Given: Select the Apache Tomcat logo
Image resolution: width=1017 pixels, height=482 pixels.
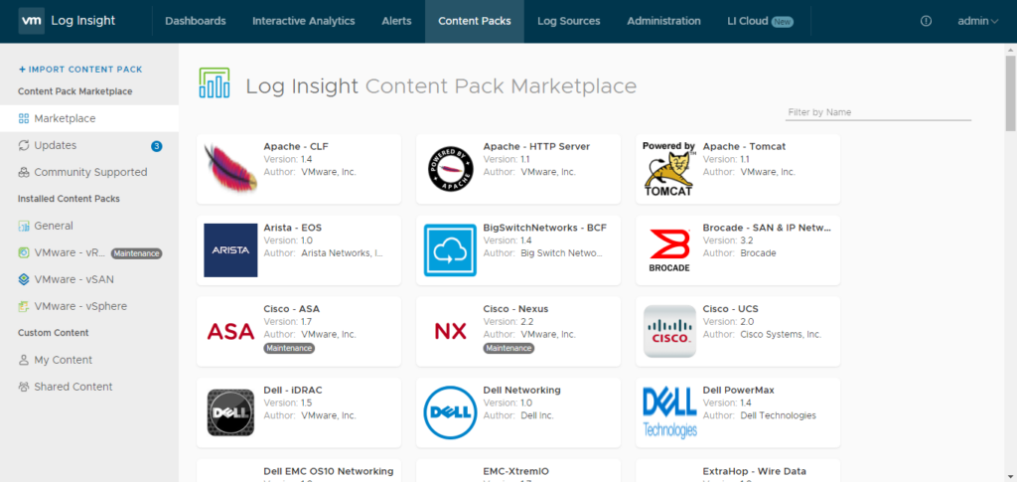Looking at the screenshot, I should point(669,168).
